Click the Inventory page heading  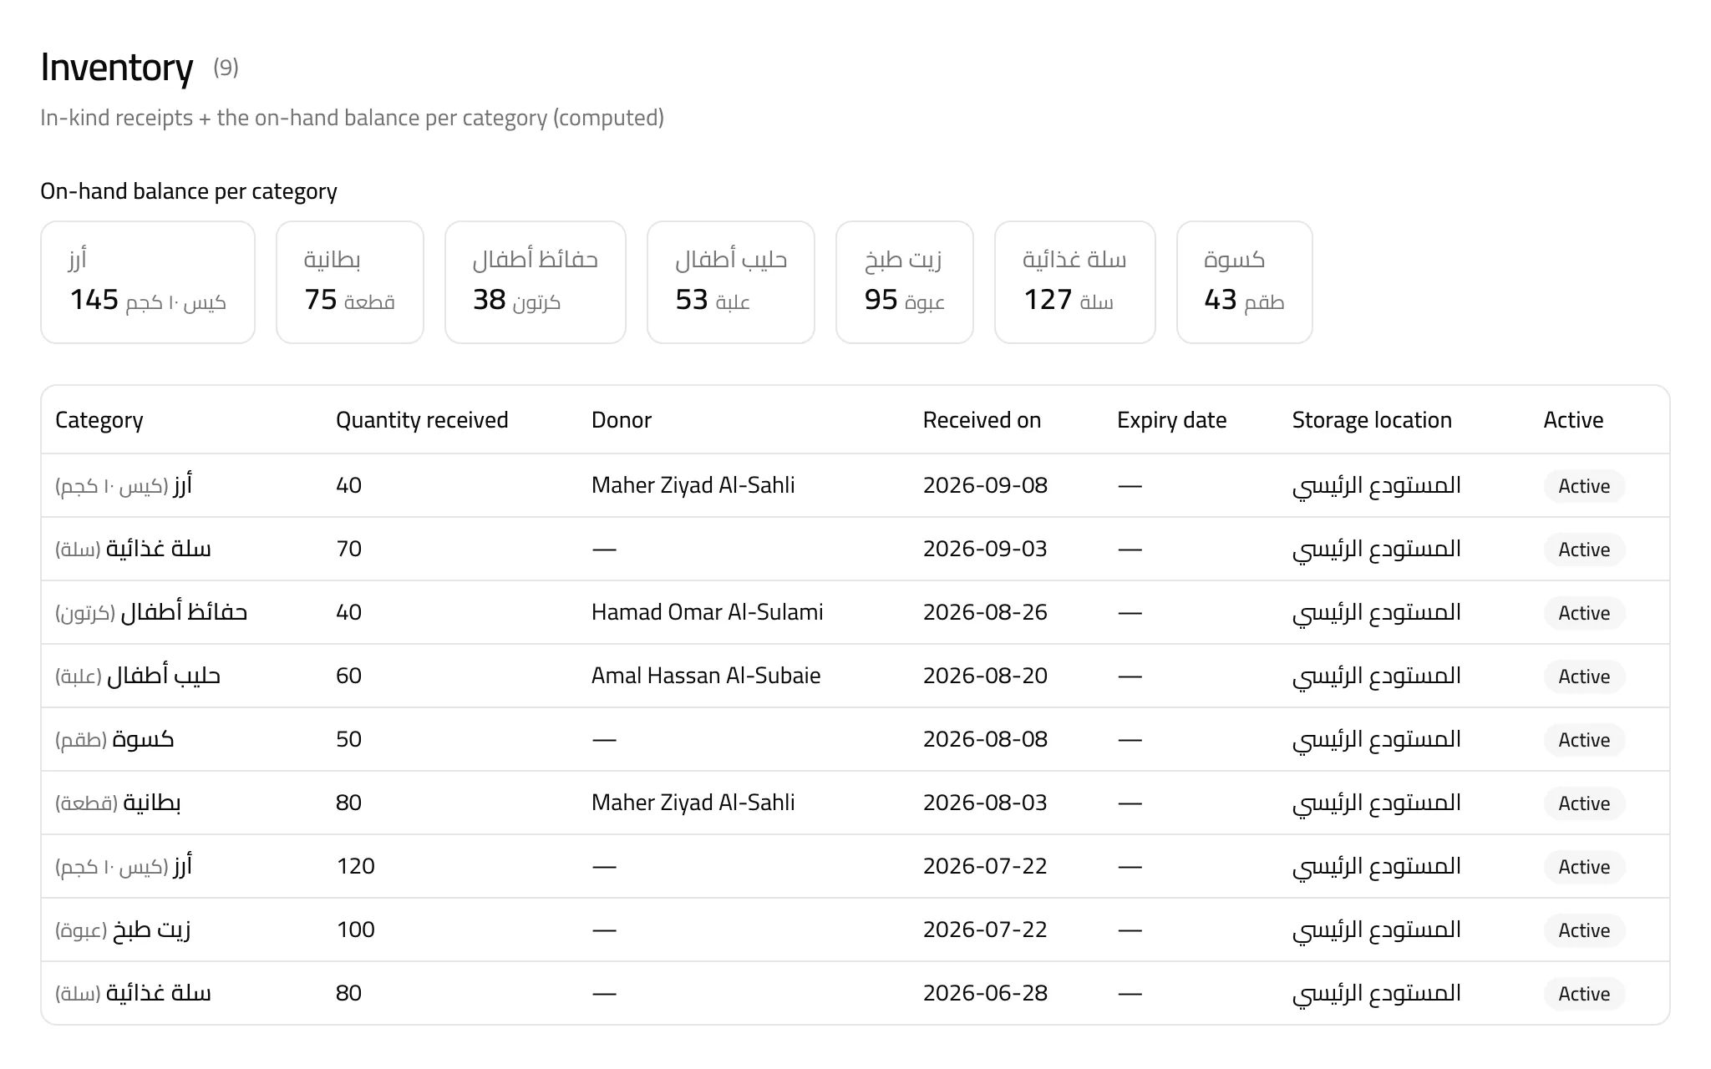[x=117, y=68]
